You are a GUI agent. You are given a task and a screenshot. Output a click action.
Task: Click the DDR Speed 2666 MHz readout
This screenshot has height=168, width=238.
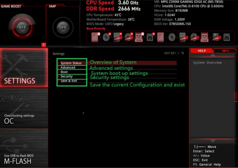coord(113,9)
